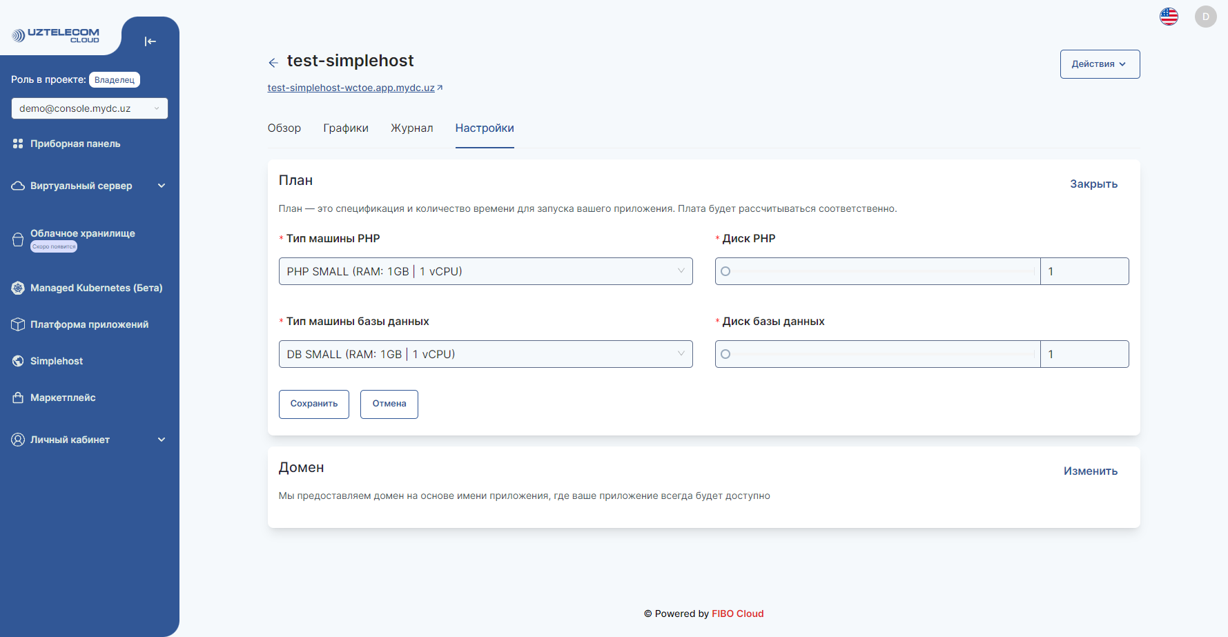This screenshot has width=1228, height=637.
Task: Select the demo@console.mydc.uz account field
Action: (x=89, y=108)
